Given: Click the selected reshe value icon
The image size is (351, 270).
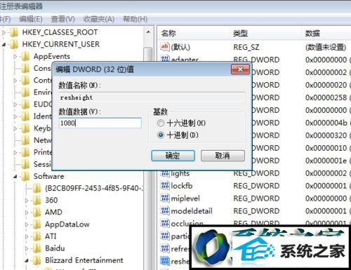Looking at the screenshot, I should [x=165, y=262].
